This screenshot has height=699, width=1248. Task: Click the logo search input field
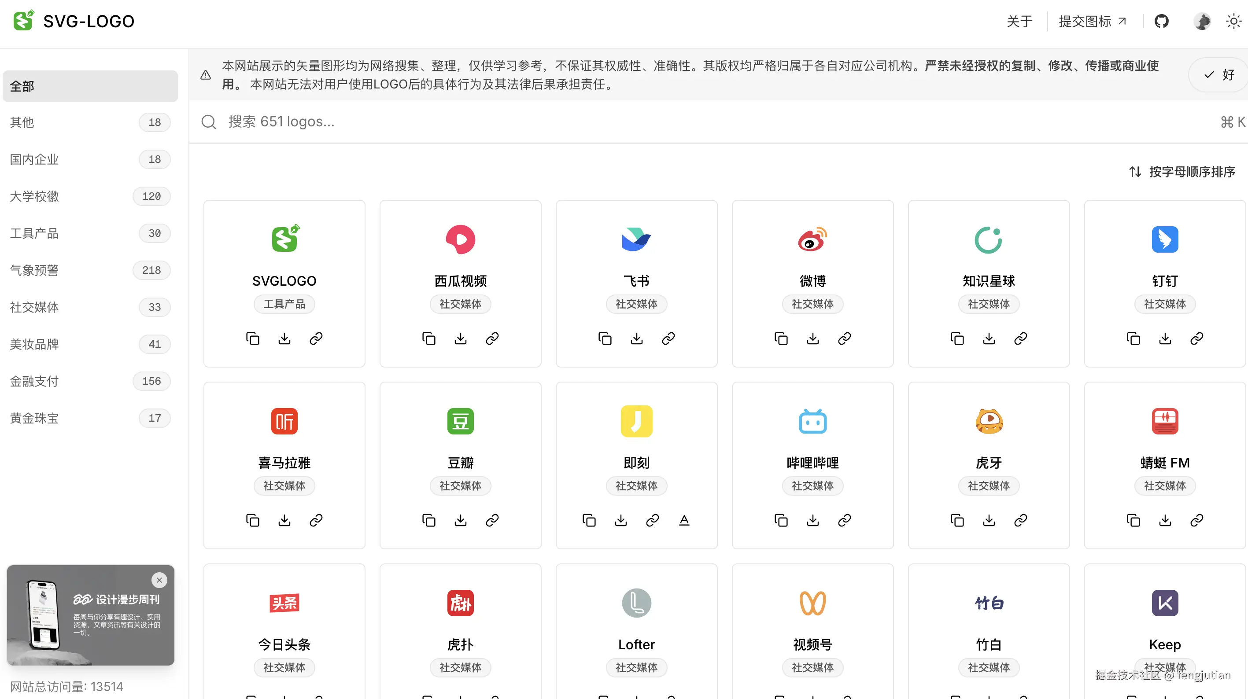436,121
